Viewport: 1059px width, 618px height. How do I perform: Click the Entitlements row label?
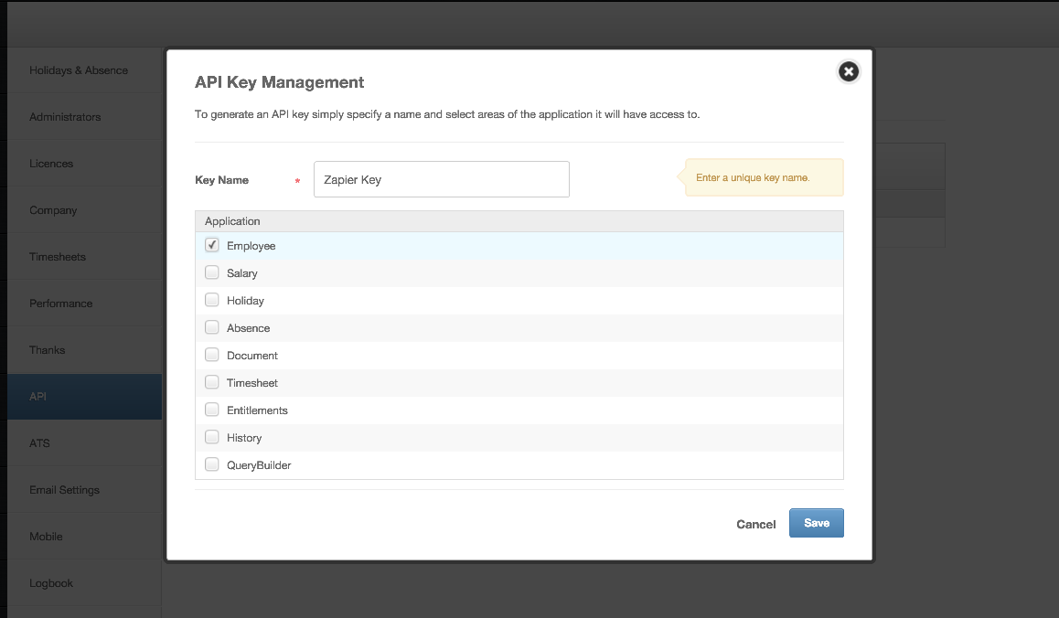coord(257,410)
